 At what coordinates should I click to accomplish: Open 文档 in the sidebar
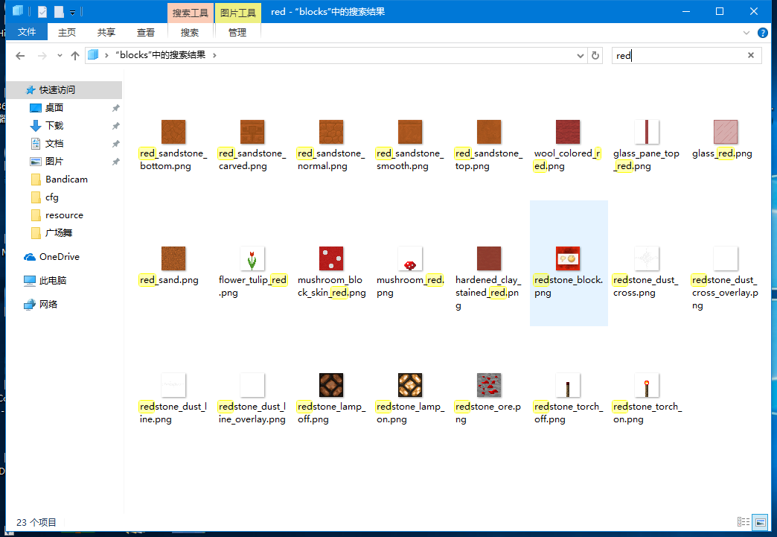(54, 143)
